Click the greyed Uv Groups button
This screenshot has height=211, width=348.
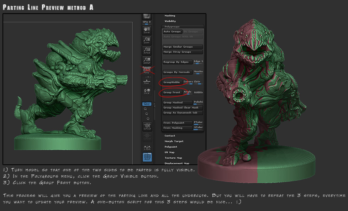click(193, 32)
